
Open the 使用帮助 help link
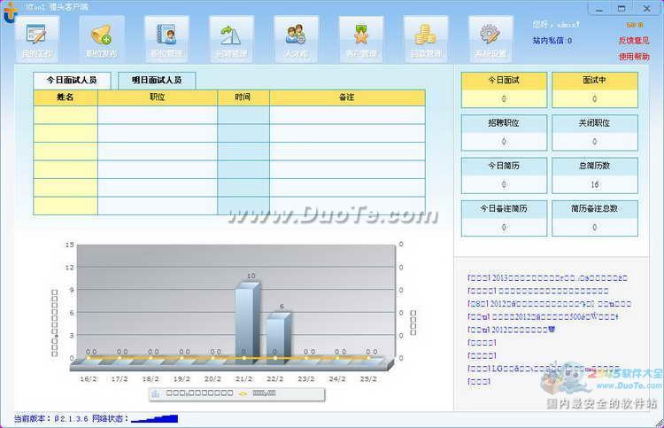pyautogui.click(x=634, y=57)
